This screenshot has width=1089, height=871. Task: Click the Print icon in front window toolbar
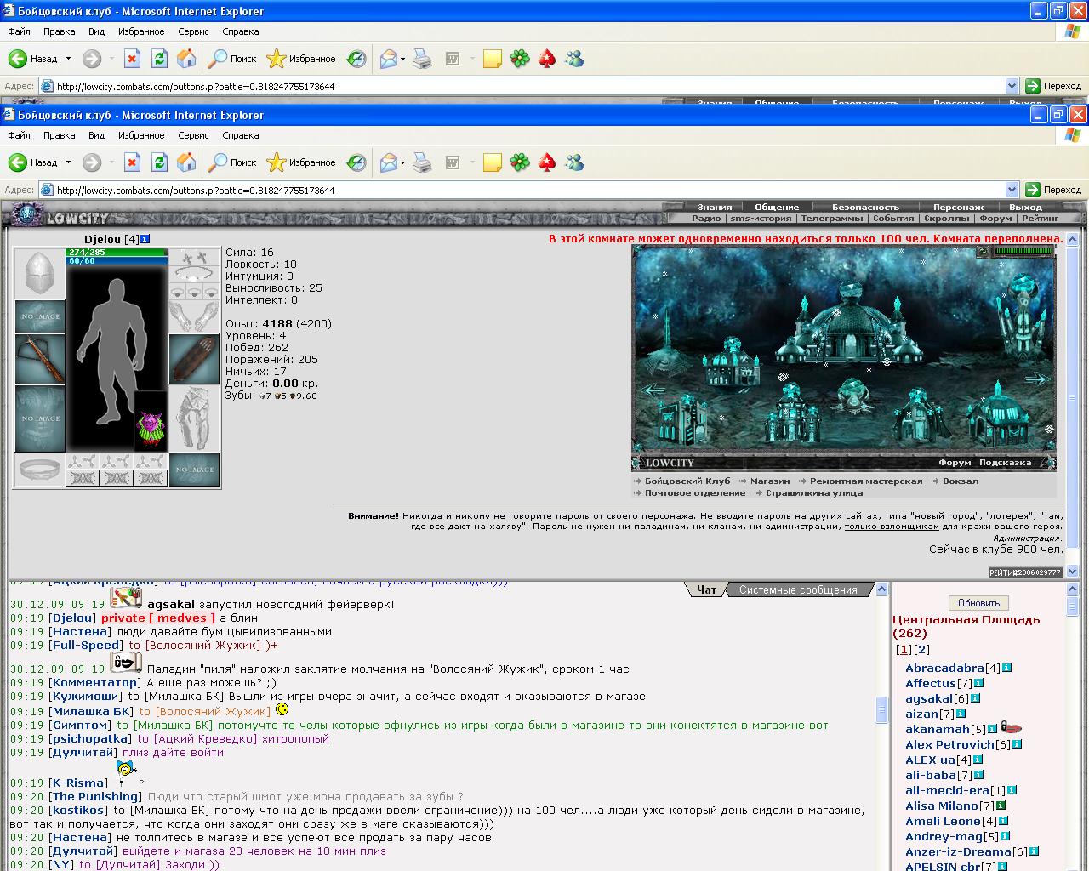422,162
